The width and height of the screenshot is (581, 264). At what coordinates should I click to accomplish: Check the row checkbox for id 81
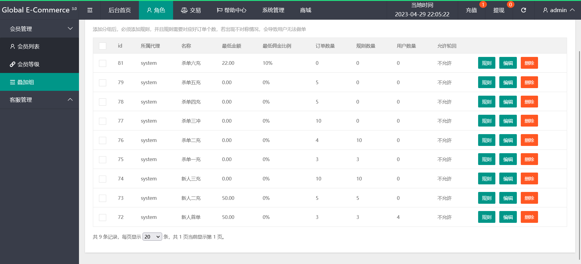[x=103, y=63]
